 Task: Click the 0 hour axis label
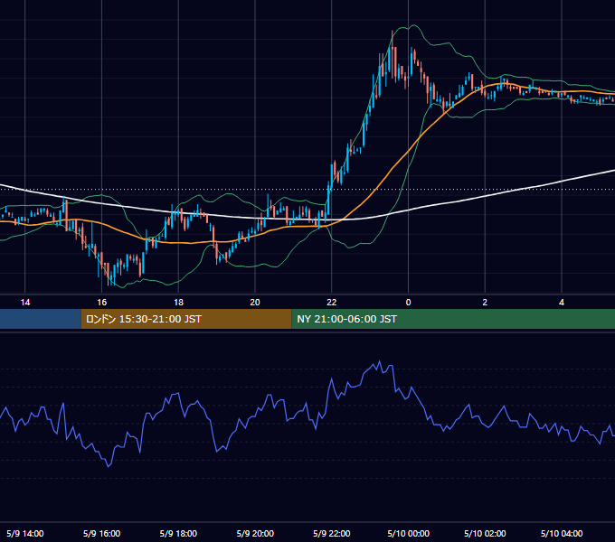tap(408, 303)
